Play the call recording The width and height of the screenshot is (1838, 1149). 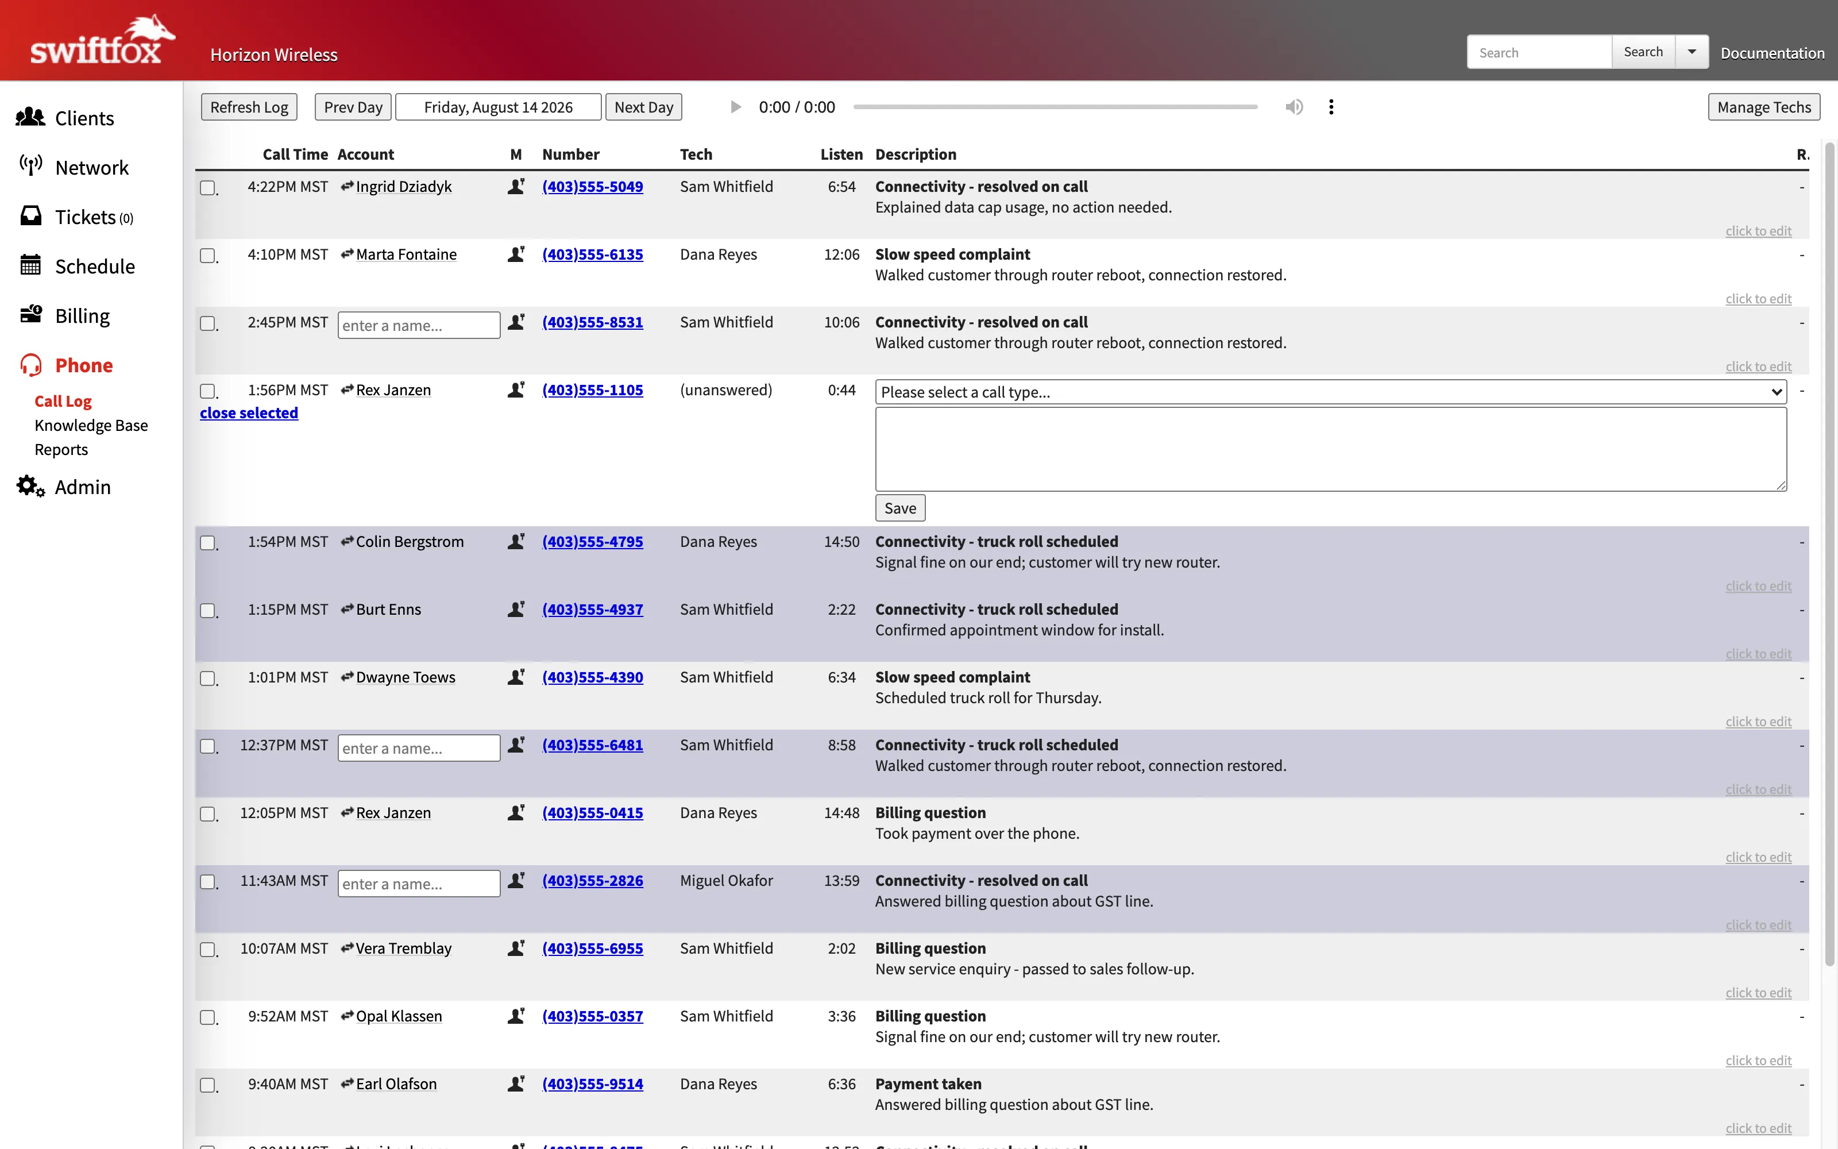(x=735, y=107)
